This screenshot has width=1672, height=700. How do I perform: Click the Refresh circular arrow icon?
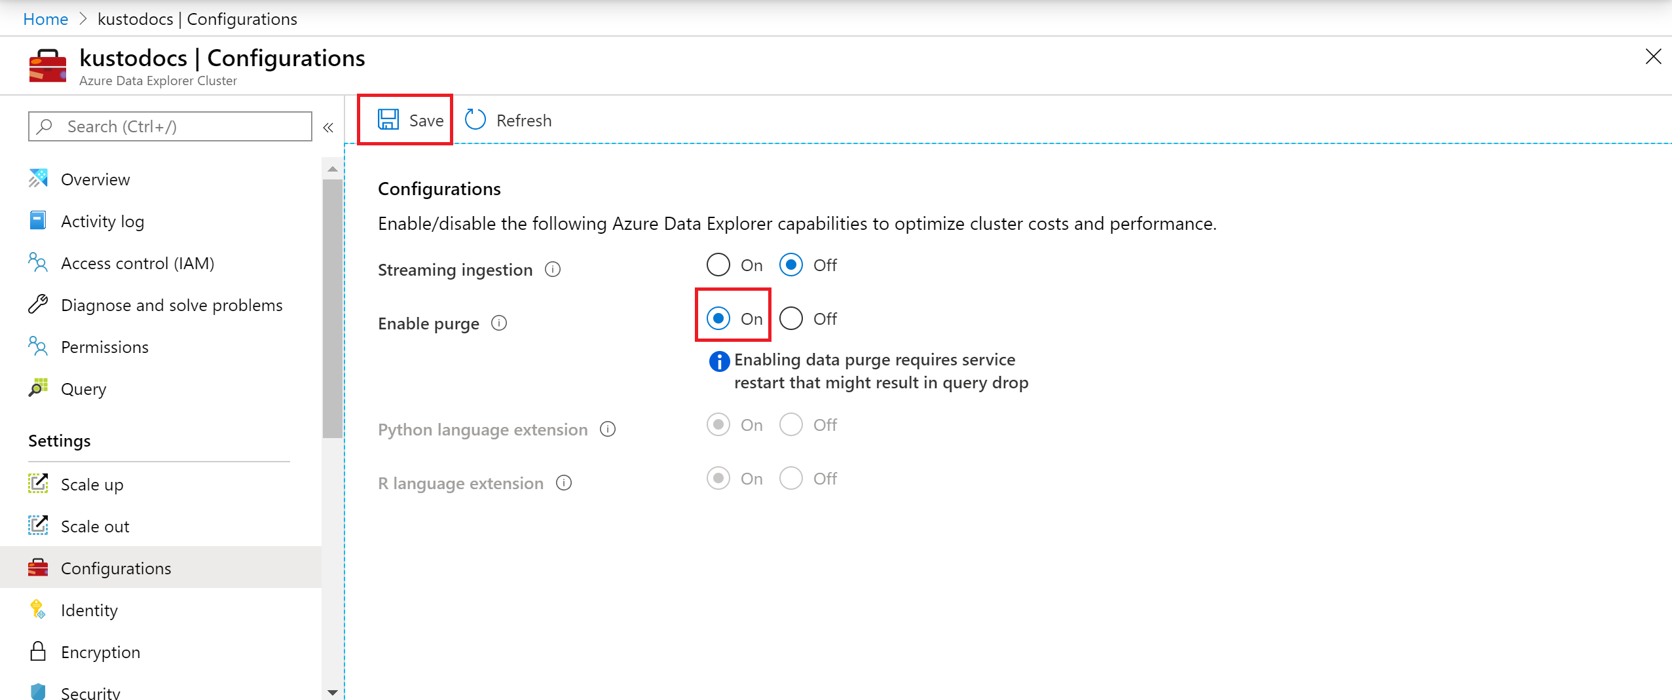point(475,120)
